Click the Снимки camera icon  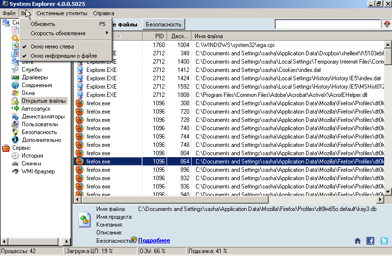(x=15, y=163)
